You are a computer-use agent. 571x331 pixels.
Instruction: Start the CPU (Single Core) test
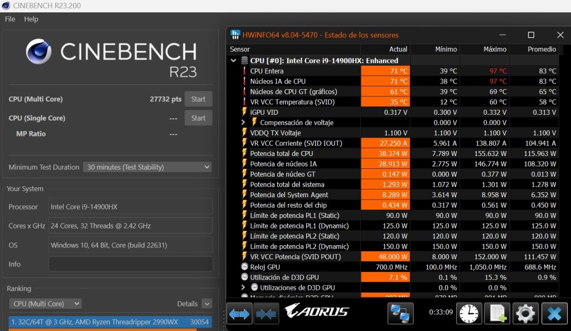198,118
